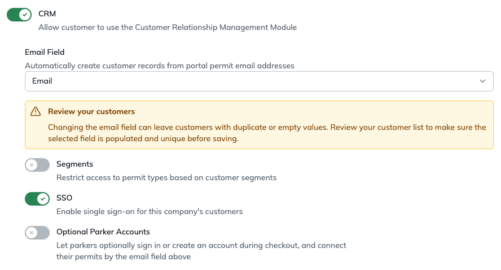Click the Segments label
Image resolution: width=501 pixels, height=270 pixels.
[75, 164]
